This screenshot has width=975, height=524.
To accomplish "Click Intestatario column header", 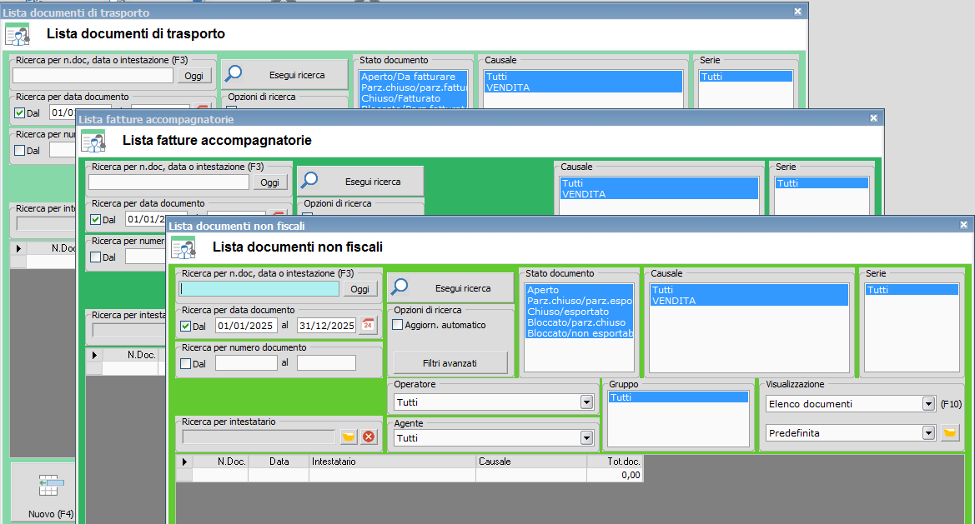I will [392, 462].
